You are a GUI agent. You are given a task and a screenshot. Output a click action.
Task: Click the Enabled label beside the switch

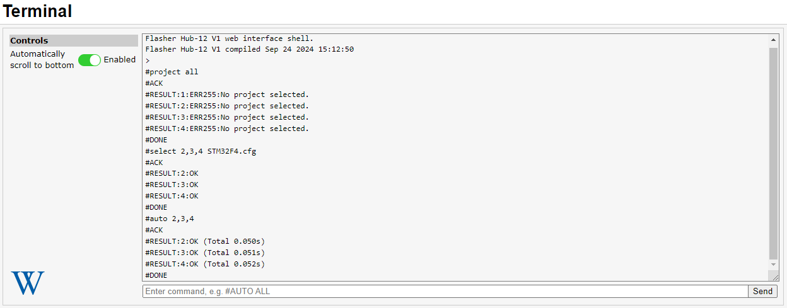tap(120, 60)
